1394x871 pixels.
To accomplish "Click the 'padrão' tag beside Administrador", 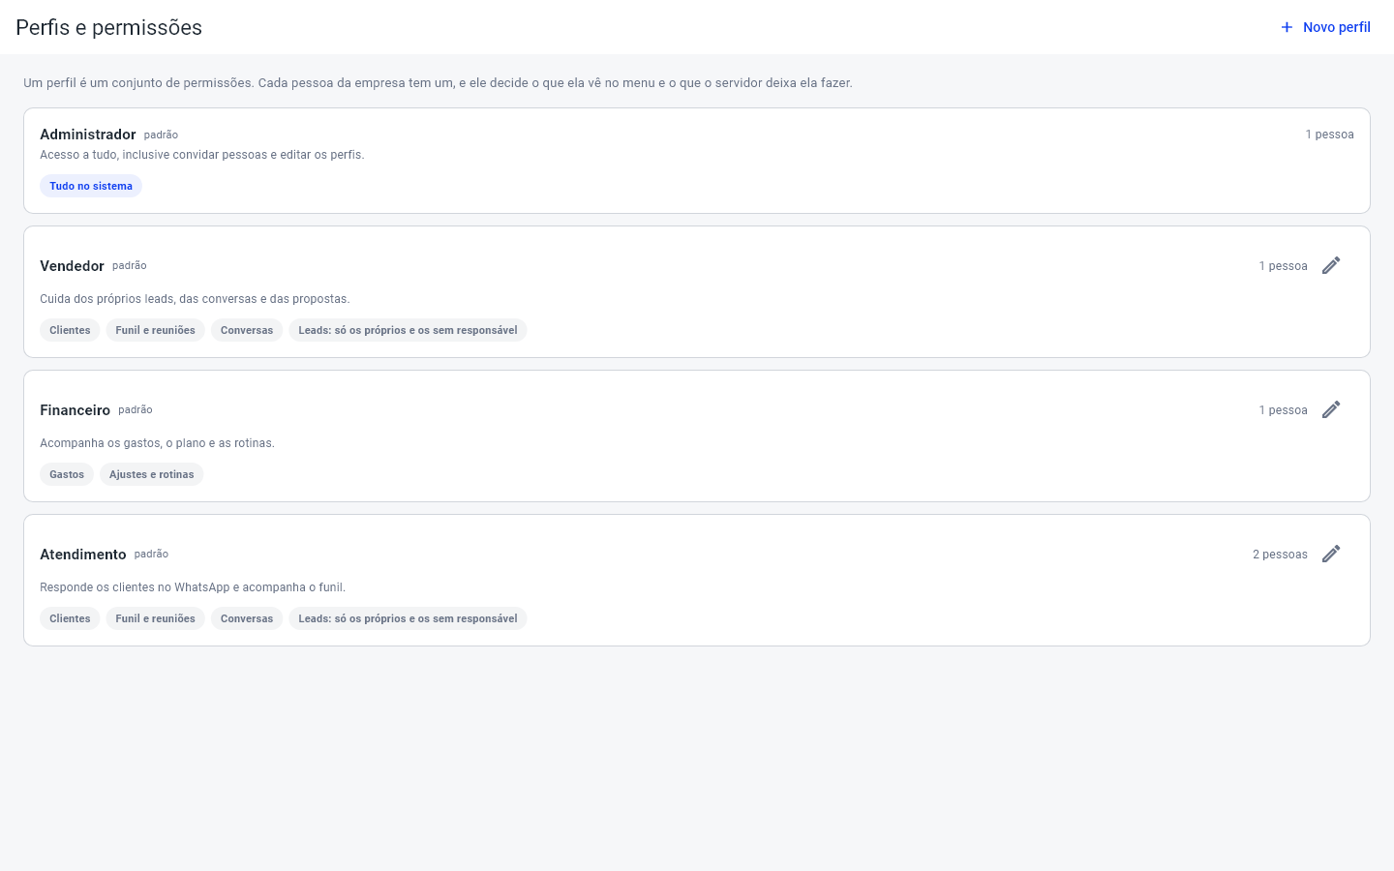I will click(161, 135).
